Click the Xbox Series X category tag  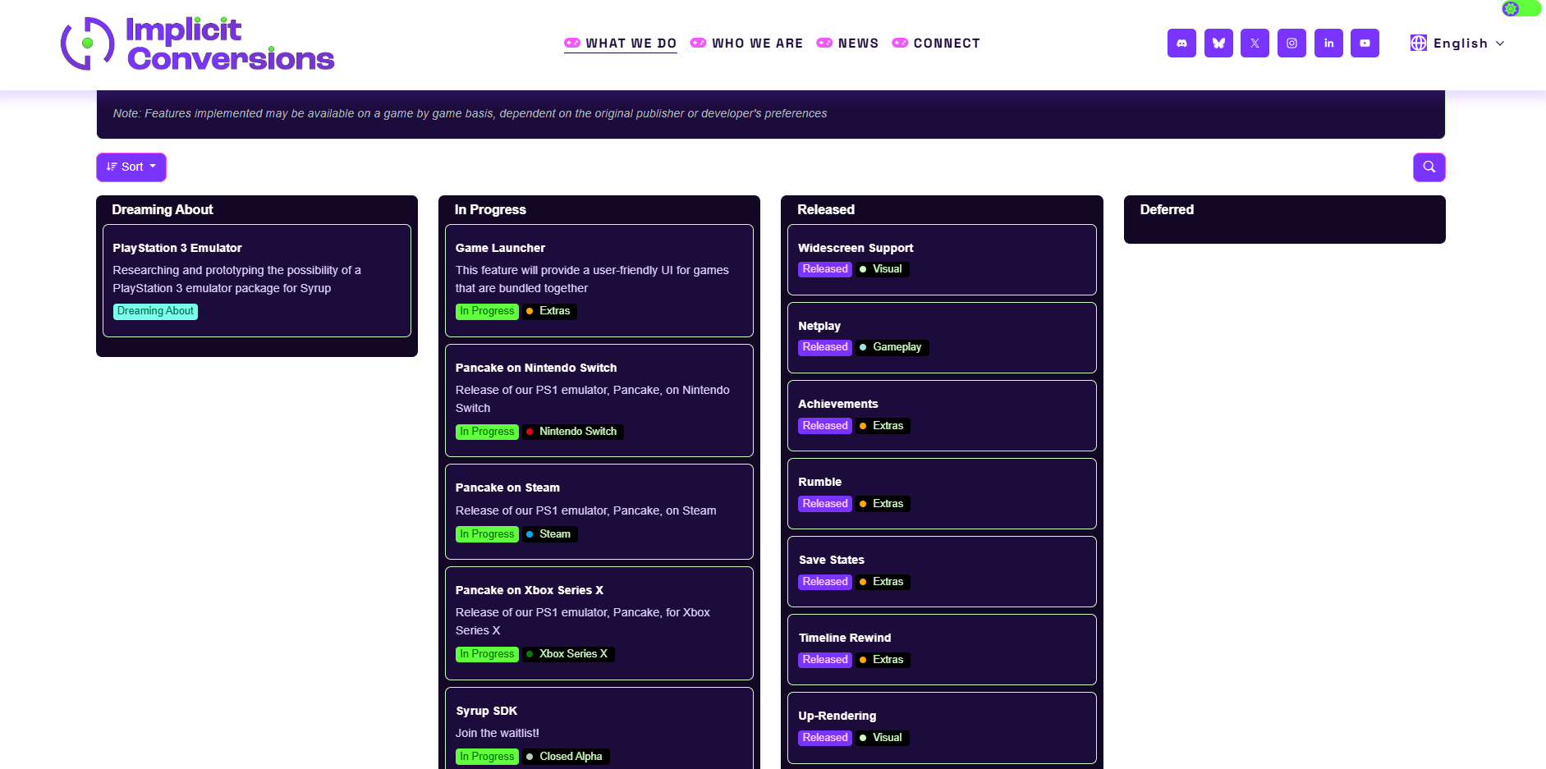point(568,654)
